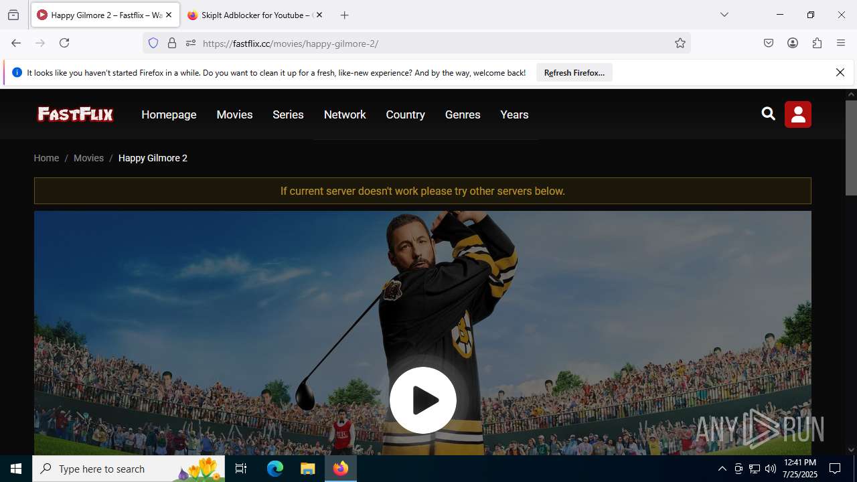
Task: Click the taskbar search box
Action: pos(130,469)
